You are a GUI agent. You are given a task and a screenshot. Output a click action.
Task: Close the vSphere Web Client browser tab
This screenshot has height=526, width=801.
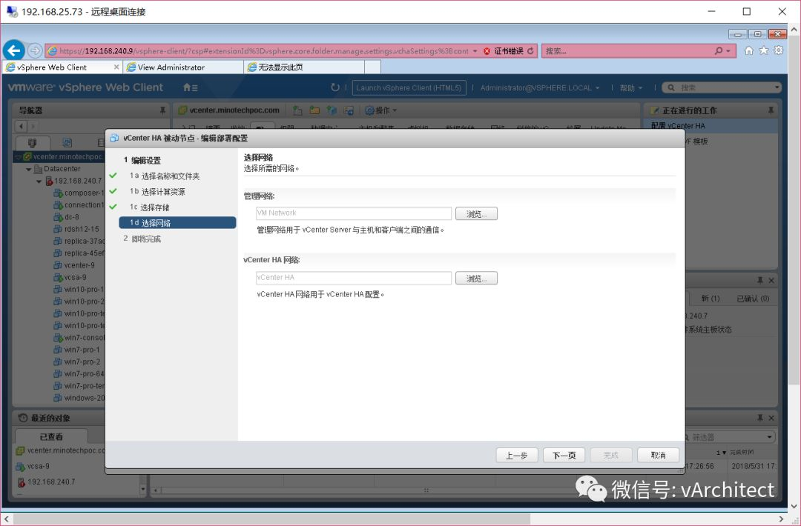click(116, 67)
